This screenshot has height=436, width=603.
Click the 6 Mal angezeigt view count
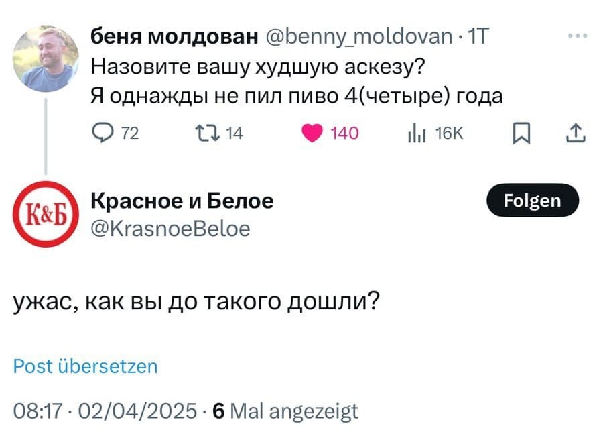coord(285,411)
